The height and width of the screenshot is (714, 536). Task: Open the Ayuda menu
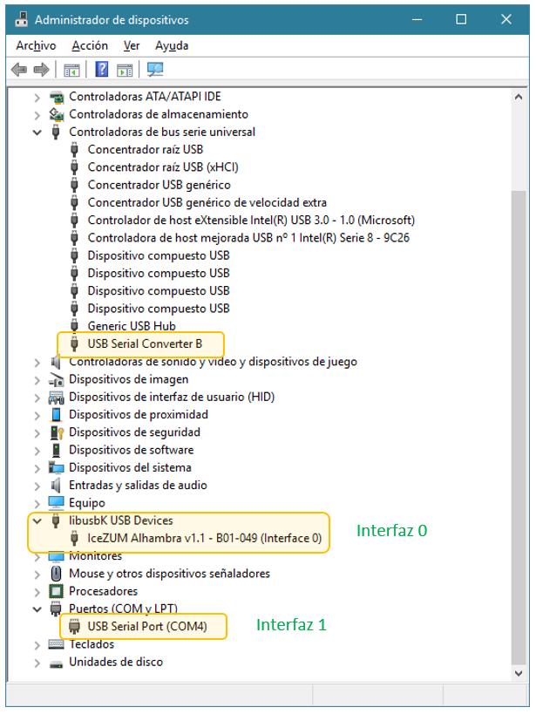point(172,45)
